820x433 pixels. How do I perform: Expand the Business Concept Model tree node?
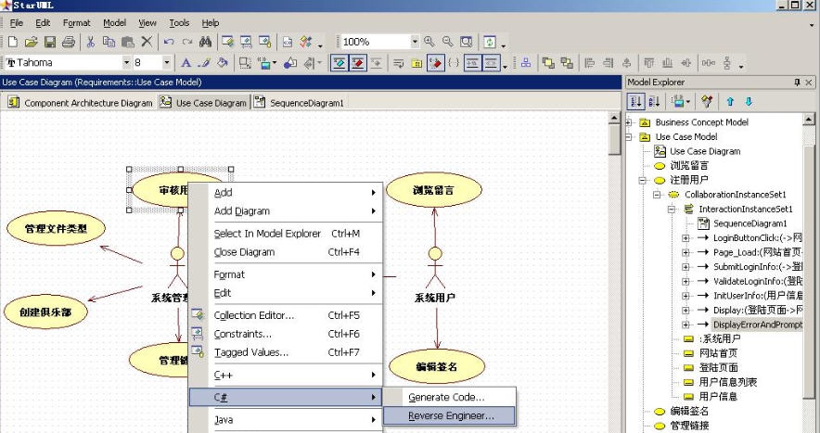point(630,122)
